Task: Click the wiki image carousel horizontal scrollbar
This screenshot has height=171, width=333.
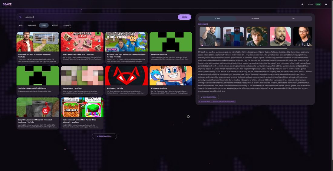Action: (x=242, y=49)
